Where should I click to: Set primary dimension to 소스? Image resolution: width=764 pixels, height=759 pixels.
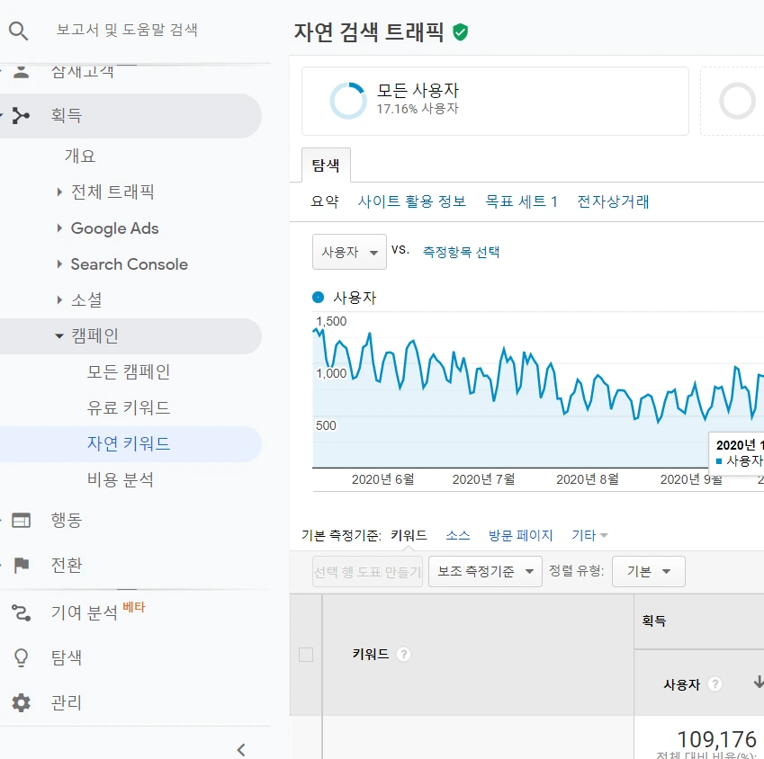(x=458, y=535)
